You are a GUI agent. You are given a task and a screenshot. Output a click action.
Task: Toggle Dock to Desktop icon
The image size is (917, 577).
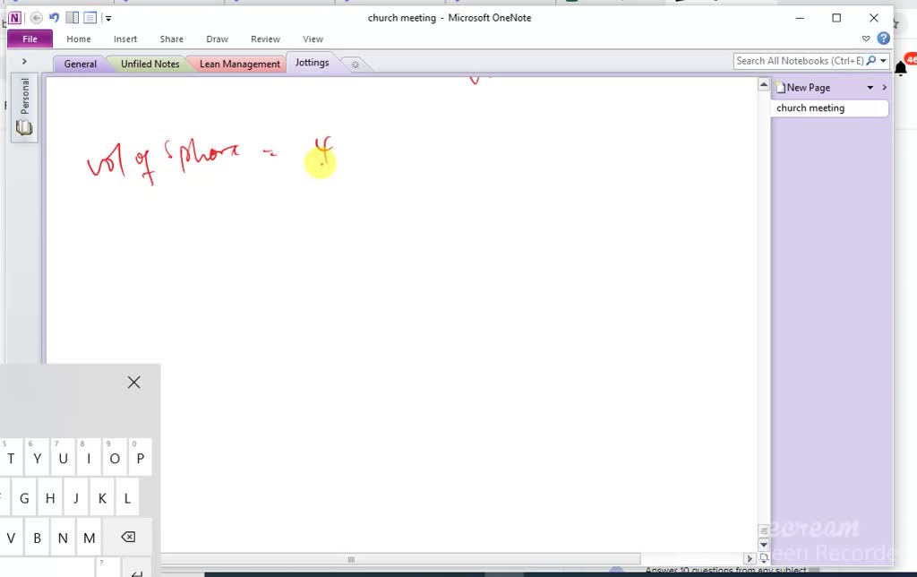[73, 18]
